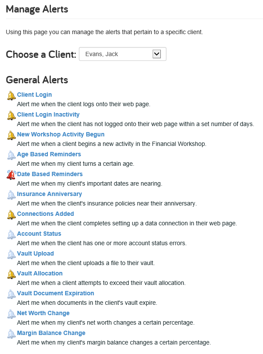Open the Client Login alert link

click(x=34, y=95)
